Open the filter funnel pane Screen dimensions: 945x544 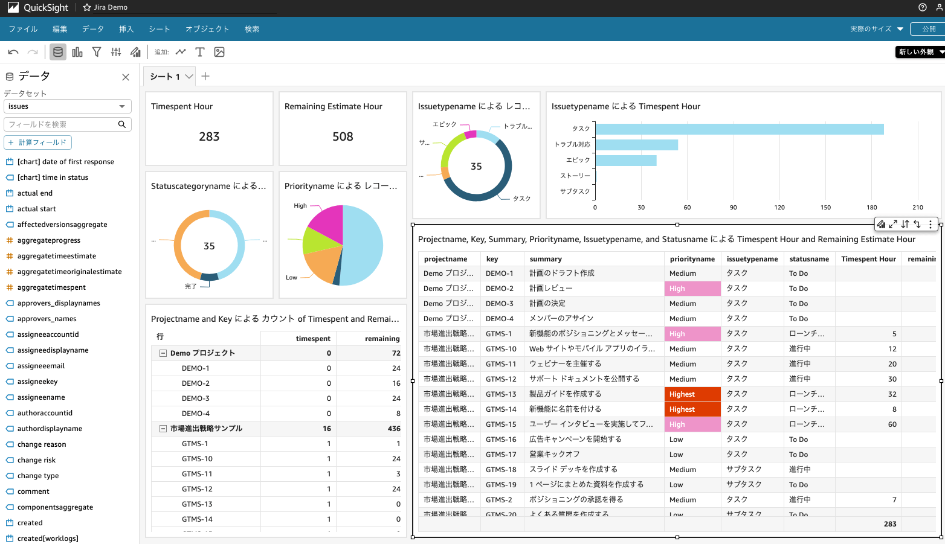[97, 52]
